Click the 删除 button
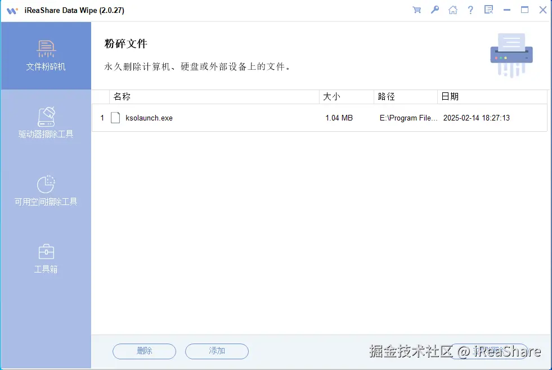 click(x=144, y=351)
